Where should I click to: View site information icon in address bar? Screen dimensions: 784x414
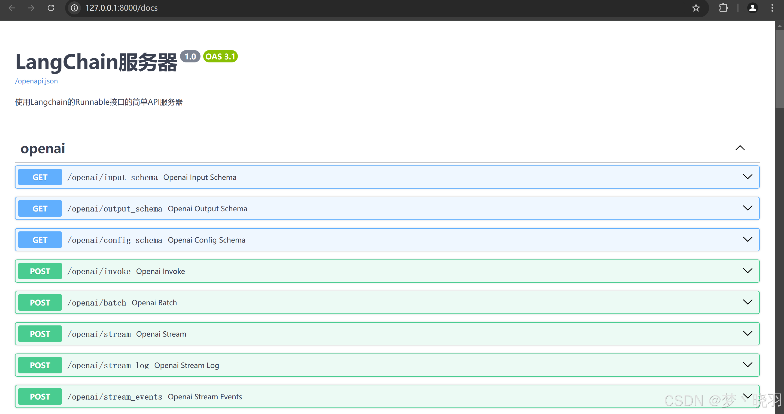(74, 8)
